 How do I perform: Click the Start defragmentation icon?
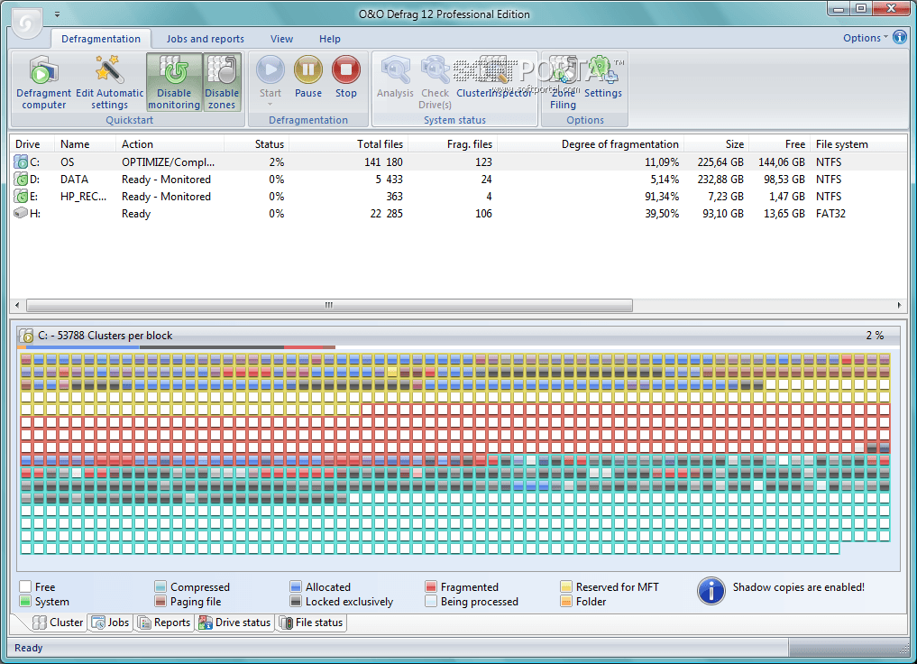(x=271, y=69)
